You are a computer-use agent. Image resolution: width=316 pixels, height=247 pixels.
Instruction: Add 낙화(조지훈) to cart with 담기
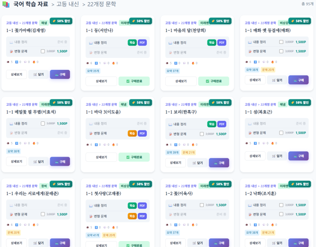[277, 243]
